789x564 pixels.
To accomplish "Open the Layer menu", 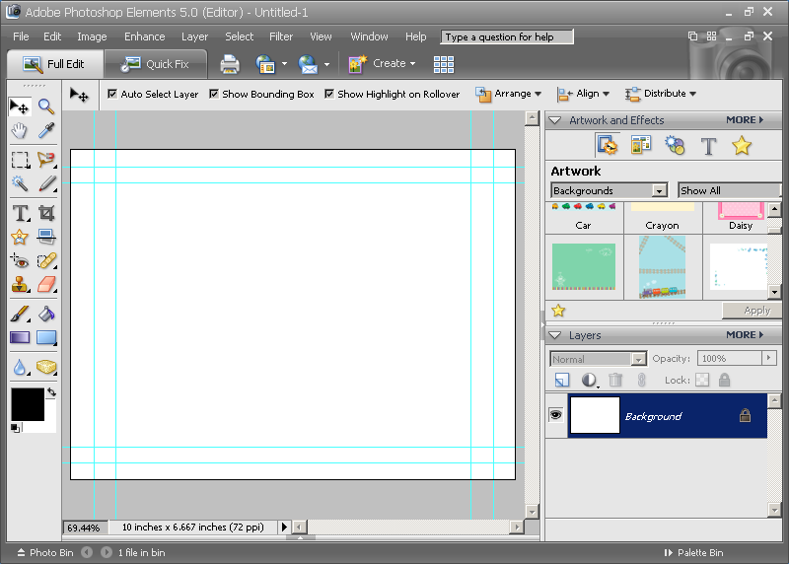I will point(194,36).
